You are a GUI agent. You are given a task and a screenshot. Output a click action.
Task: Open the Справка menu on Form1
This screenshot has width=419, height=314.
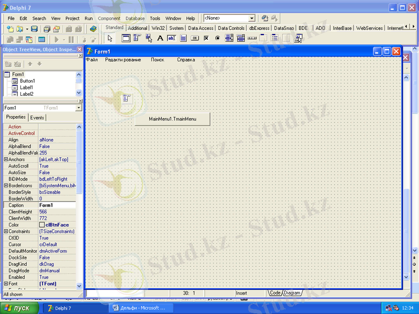click(186, 60)
